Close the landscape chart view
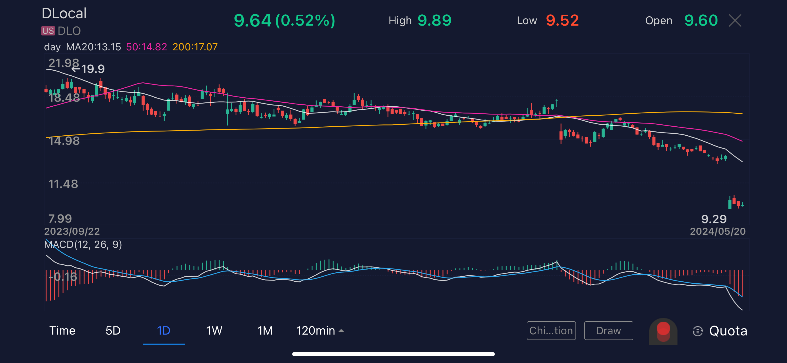The width and height of the screenshot is (787, 363). [735, 21]
